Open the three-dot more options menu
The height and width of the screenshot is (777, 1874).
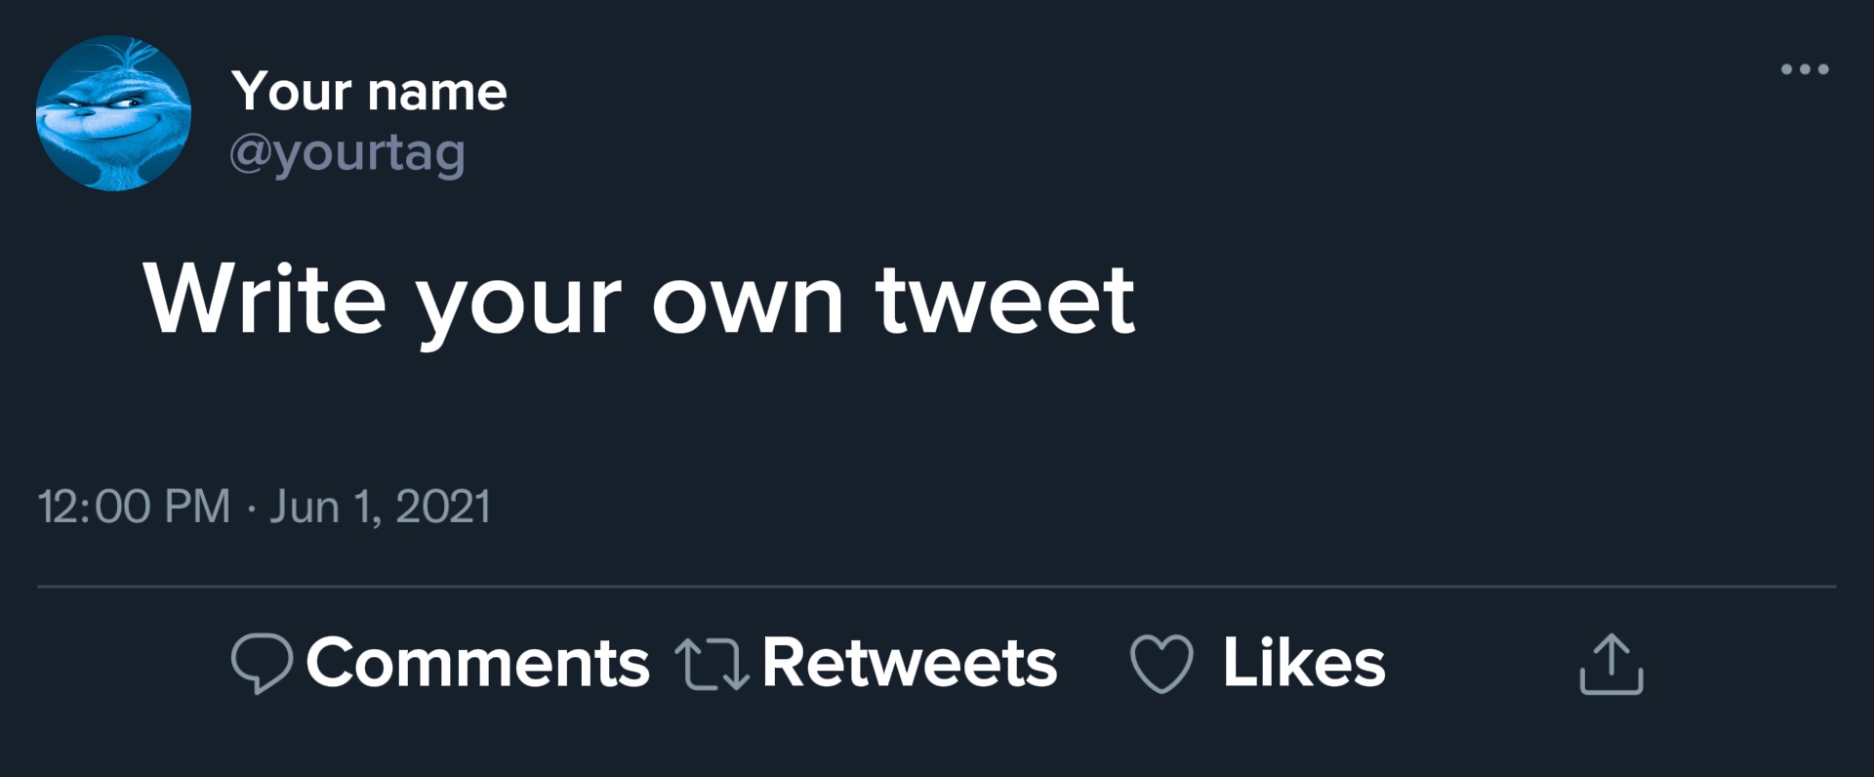tap(1804, 69)
